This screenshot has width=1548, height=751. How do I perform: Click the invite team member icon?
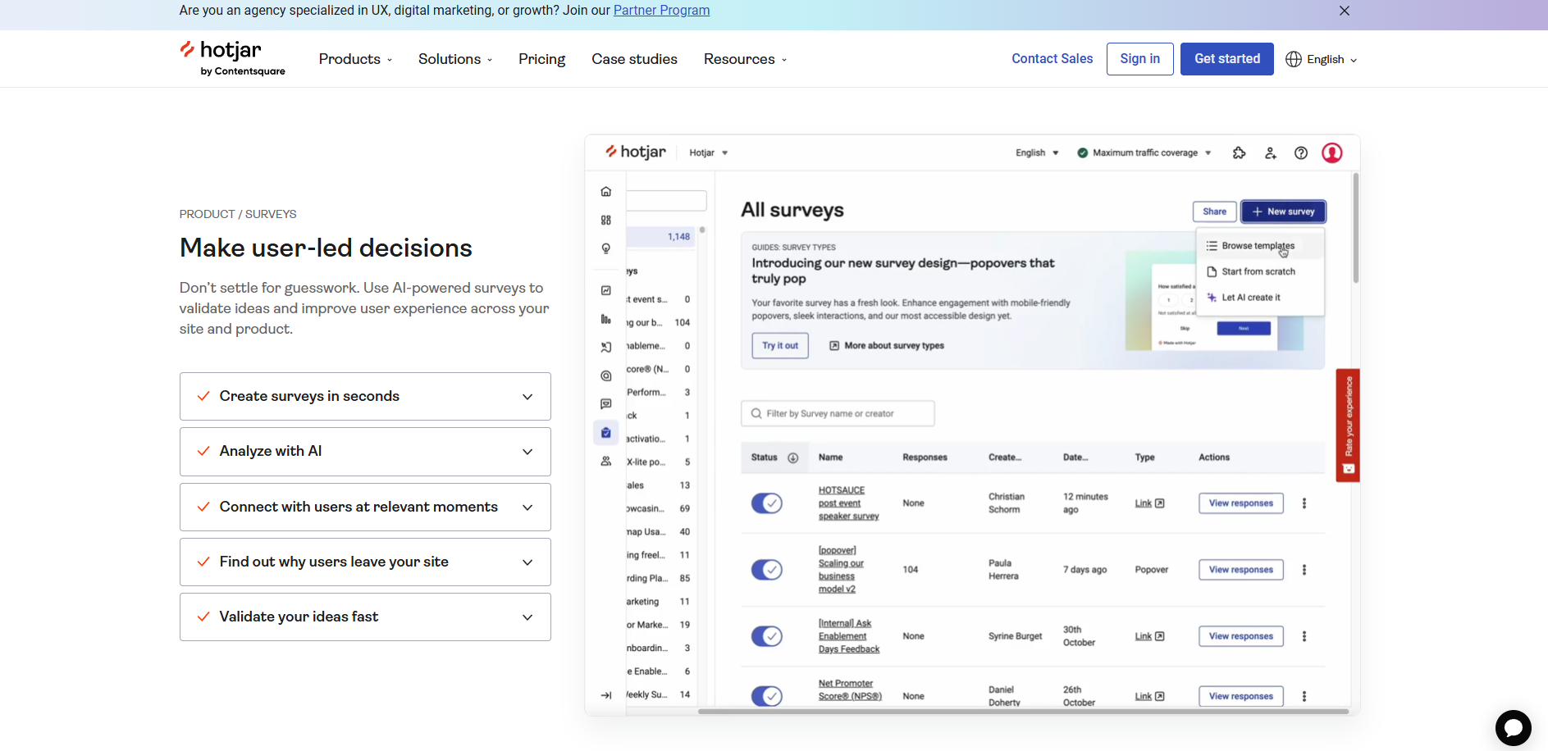pos(1271,152)
